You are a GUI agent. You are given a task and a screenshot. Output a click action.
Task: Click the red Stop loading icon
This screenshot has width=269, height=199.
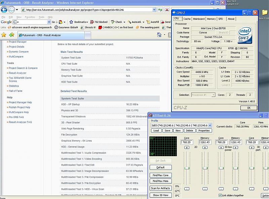[x=167, y=10]
